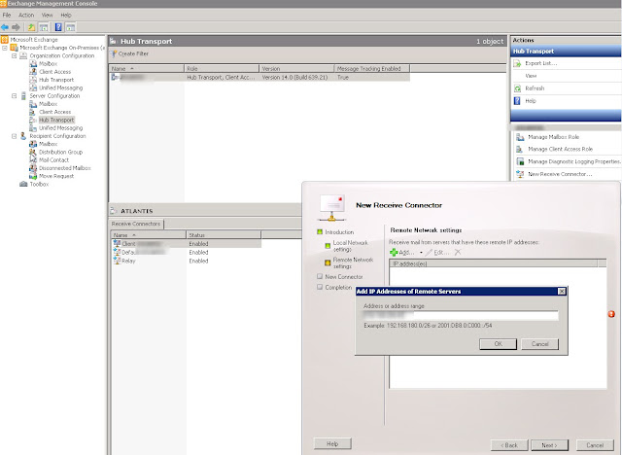Click the green Add plus icon

click(394, 253)
